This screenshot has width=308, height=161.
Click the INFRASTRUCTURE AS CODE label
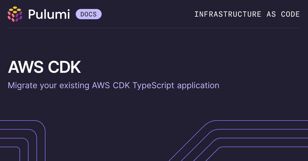tap(247, 14)
